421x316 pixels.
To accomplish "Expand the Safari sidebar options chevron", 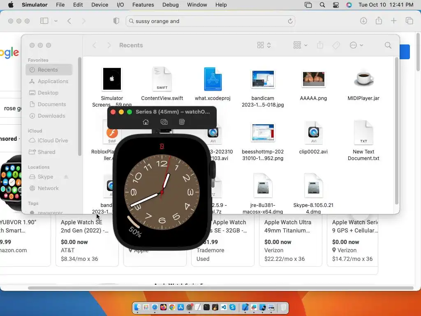I will tap(56, 21).
